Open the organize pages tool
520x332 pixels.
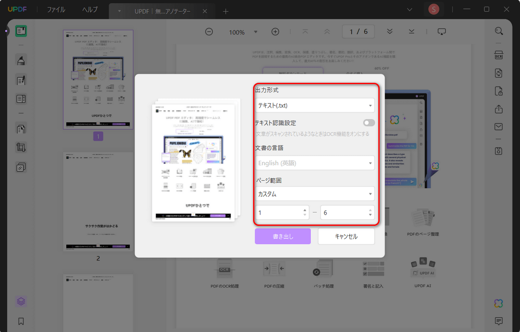coord(21,128)
